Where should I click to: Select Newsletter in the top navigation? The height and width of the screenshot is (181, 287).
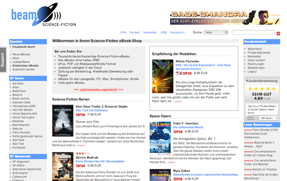click(x=150, y=32)
